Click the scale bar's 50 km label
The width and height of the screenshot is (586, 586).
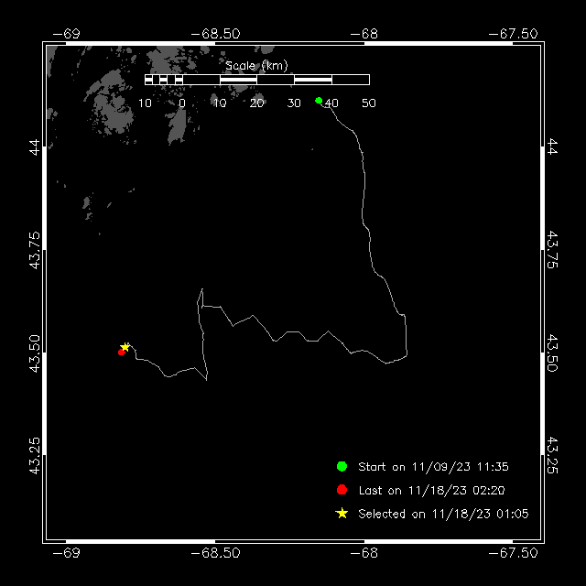point(369,103)
